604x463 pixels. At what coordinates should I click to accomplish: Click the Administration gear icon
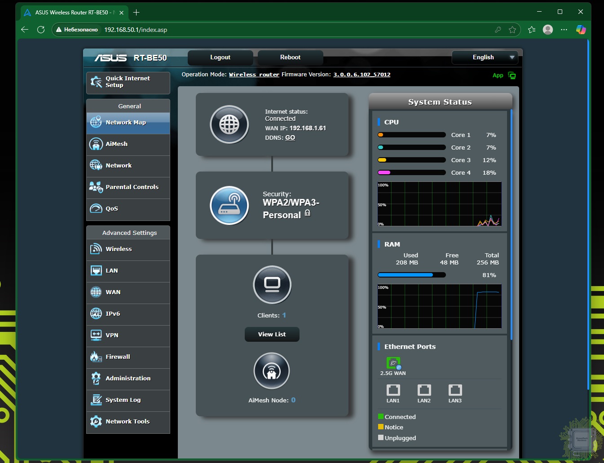96,378
